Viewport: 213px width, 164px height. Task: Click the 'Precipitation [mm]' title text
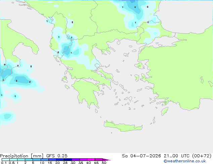pyautogui.click(x=22, y=156)
